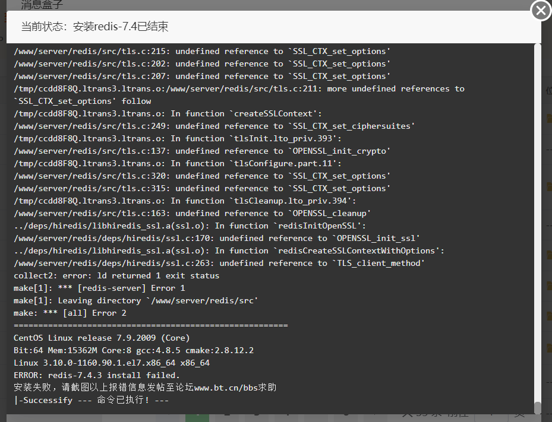Screen dimensions: 552x422
Task: Click the 'make: *** [all] Error 2' line
Action: click(x=70, y=313)
